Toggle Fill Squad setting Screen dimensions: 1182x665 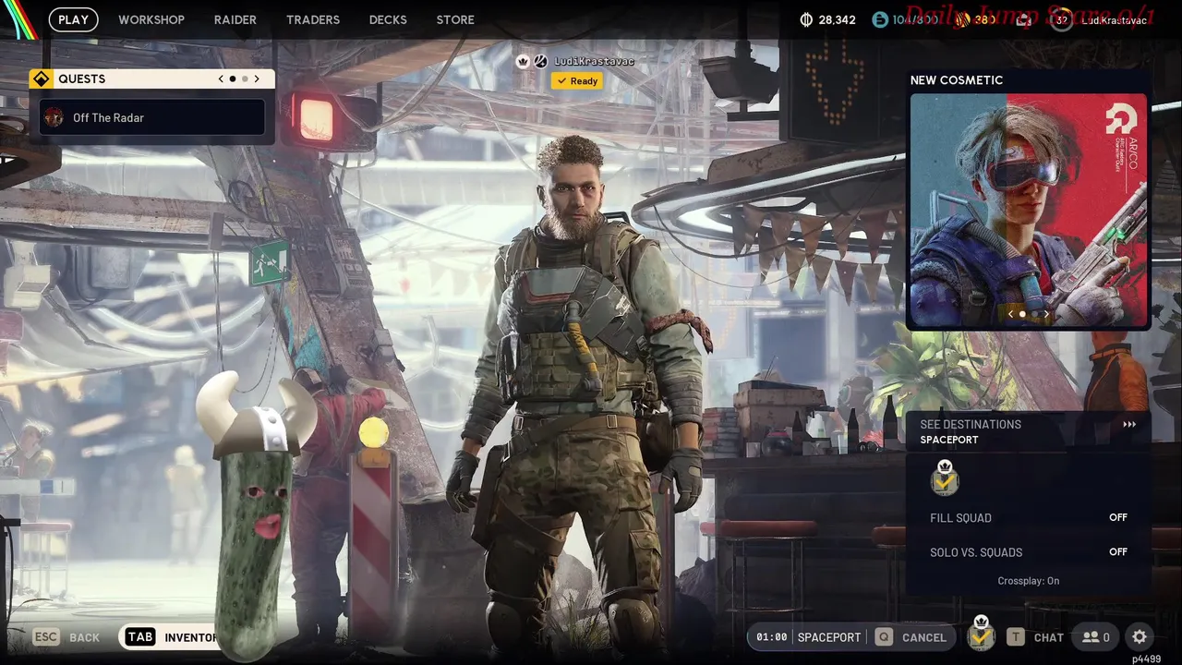coord(1029,518)
